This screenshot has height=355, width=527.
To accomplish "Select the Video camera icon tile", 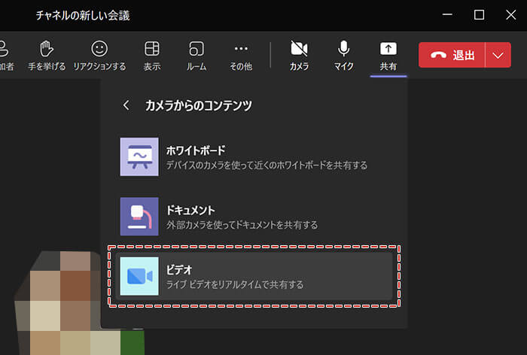I will 139,276.
